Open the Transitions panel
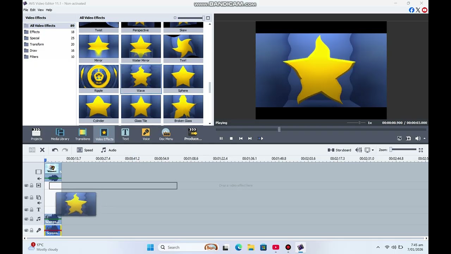 [82, 134]
